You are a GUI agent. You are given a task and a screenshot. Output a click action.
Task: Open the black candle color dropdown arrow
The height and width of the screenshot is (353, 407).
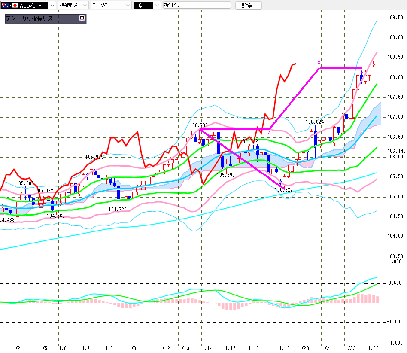click(x=156, y=5)
